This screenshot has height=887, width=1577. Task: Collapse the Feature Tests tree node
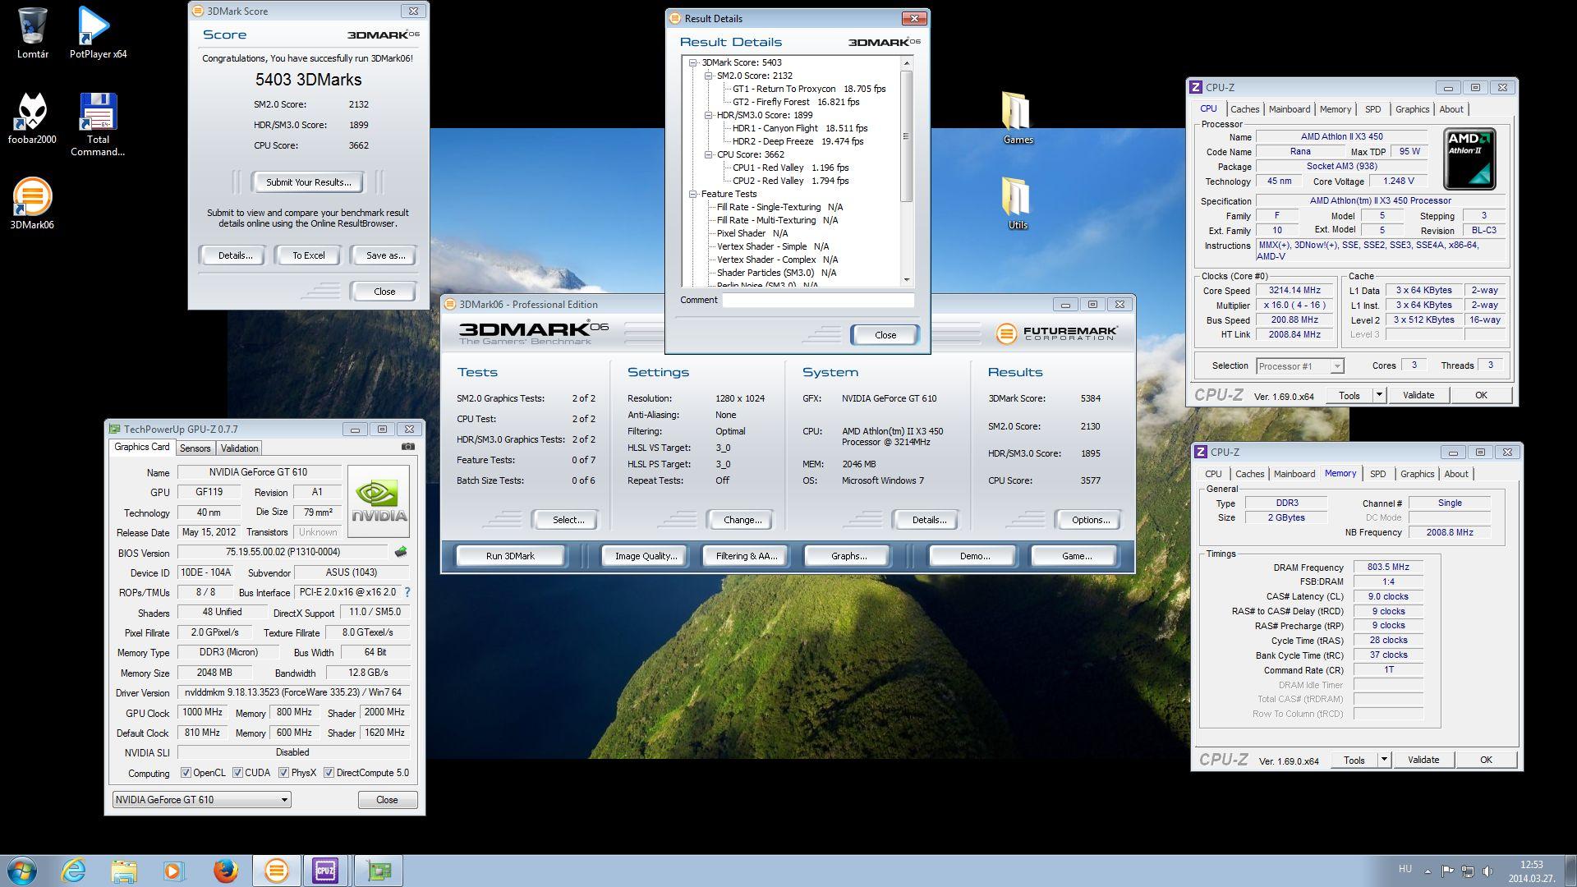(693, 194)
